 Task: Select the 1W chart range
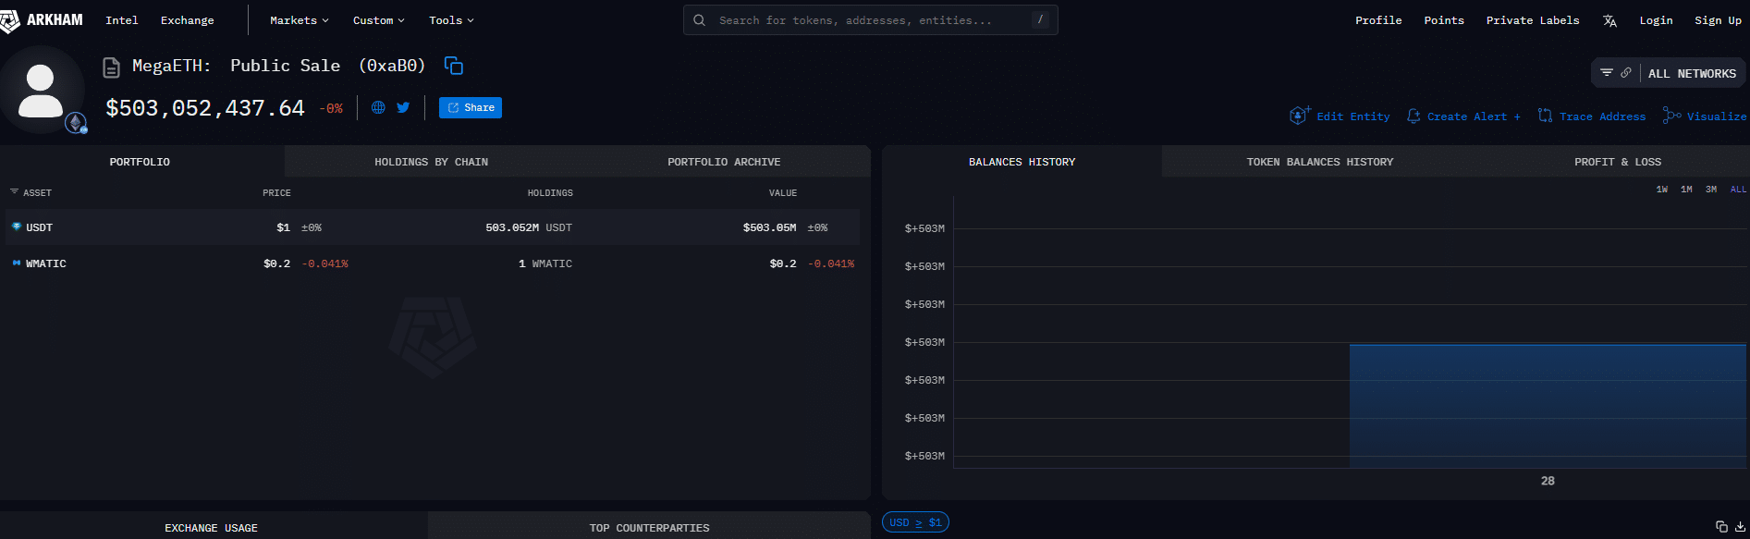coord(1662,190)
